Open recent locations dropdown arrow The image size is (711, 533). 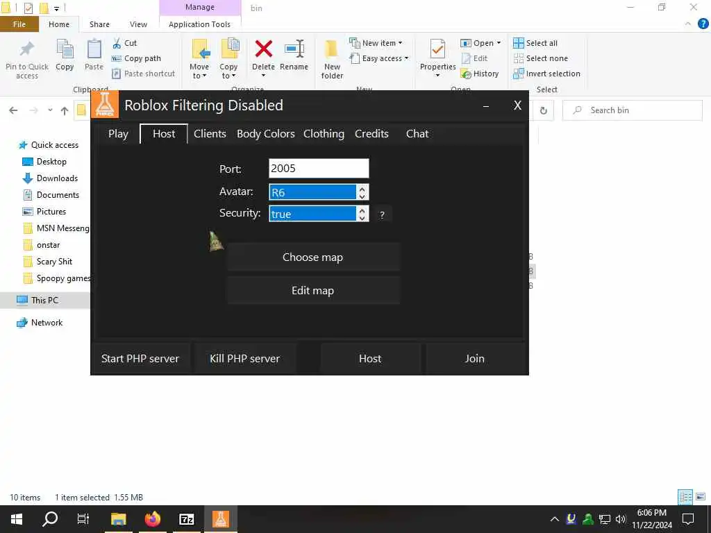click(x=50, y=110)
